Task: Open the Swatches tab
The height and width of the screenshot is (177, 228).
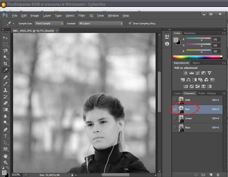Action: click(190, 33)
